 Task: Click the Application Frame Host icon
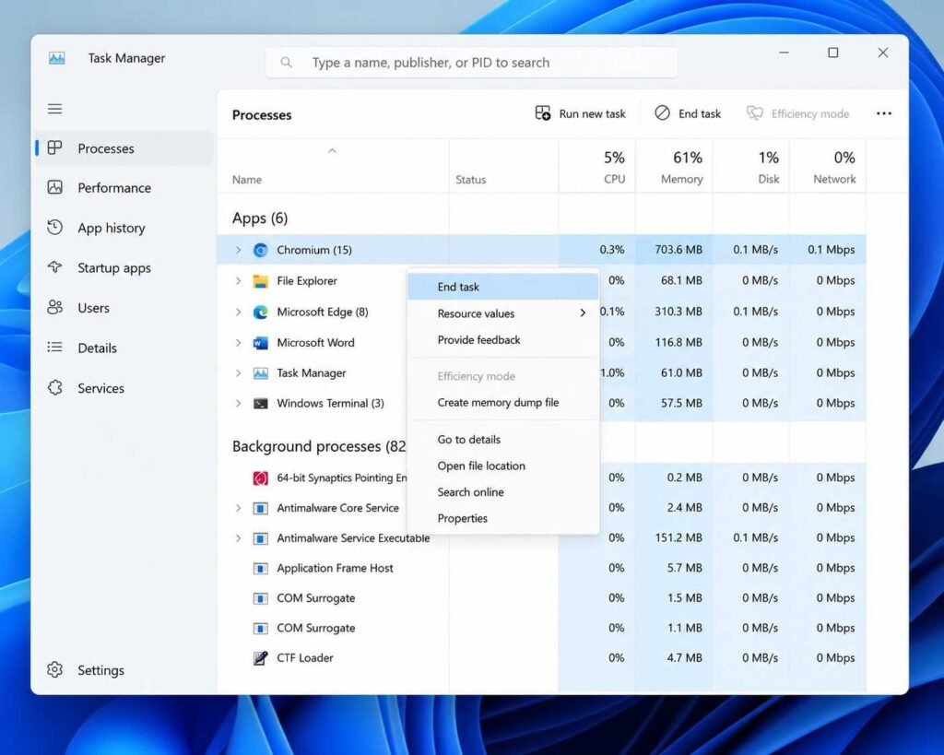[x=260, y=569]
